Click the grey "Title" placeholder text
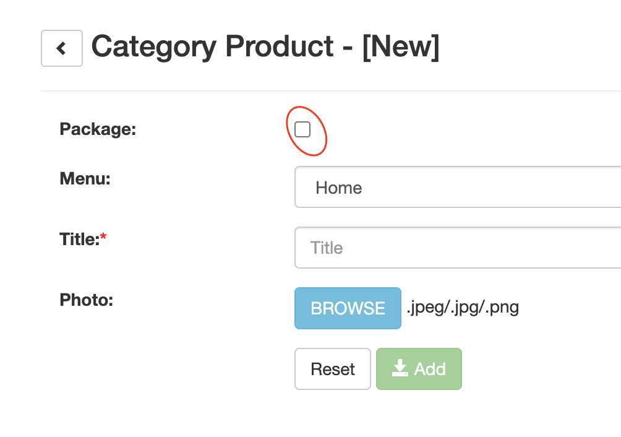The image size is (621, 437). pyautogui.click(x=327, y=248)
